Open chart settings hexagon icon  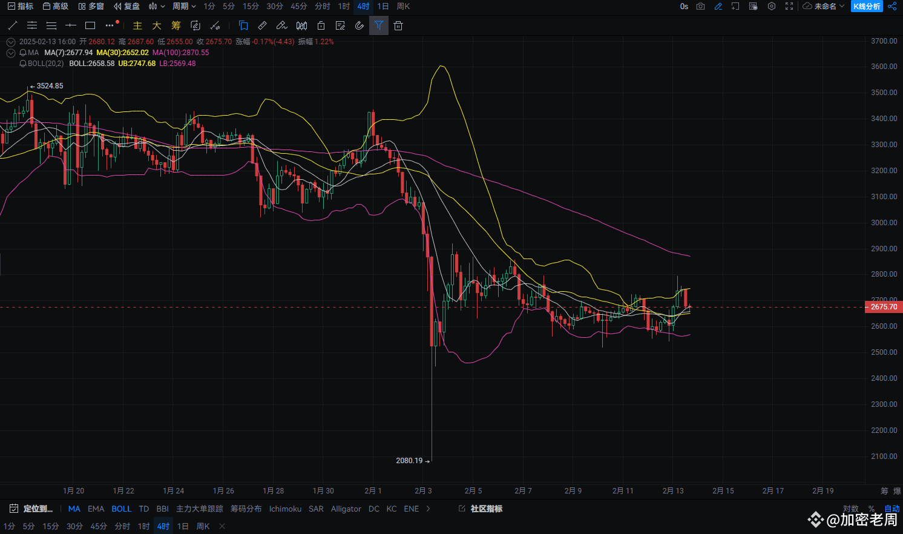[772, 6]
